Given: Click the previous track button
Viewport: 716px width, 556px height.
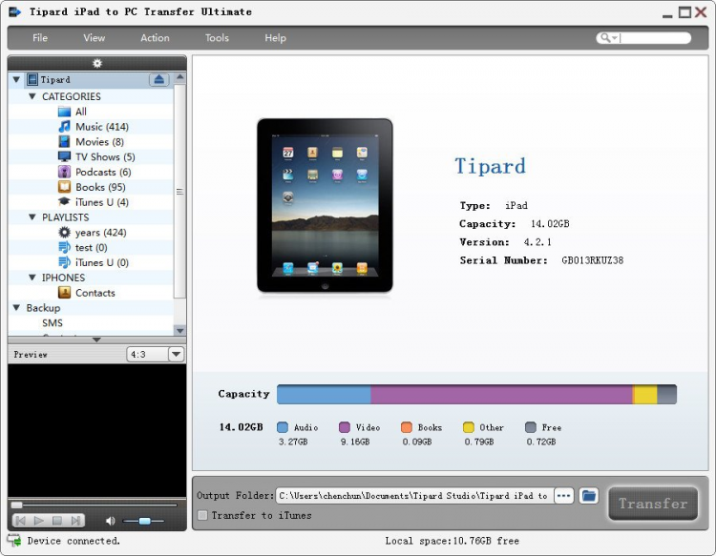Looking at the screenshot, I should click(x=21, y=521).
